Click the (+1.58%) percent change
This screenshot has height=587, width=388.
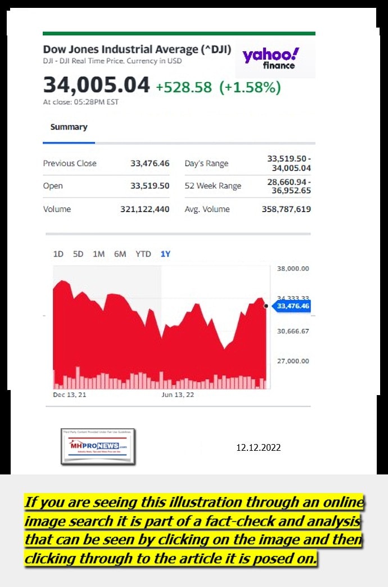tap(250, 87)
